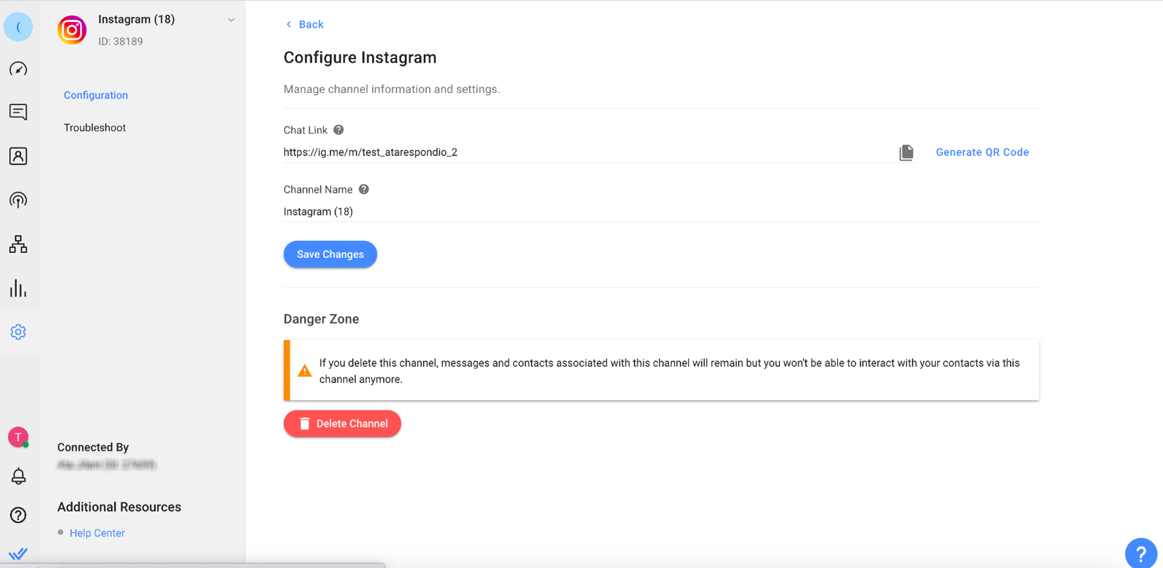Copy the chat link with copy icon

coord(906,152)
